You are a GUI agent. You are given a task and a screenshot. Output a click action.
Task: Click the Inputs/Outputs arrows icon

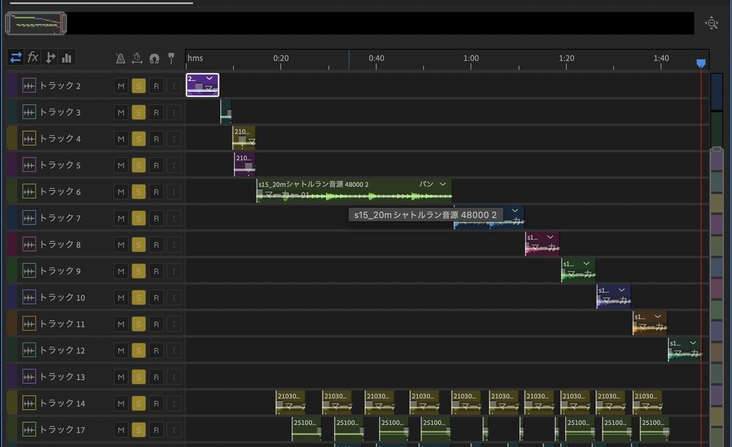click(x=16, y=58)
